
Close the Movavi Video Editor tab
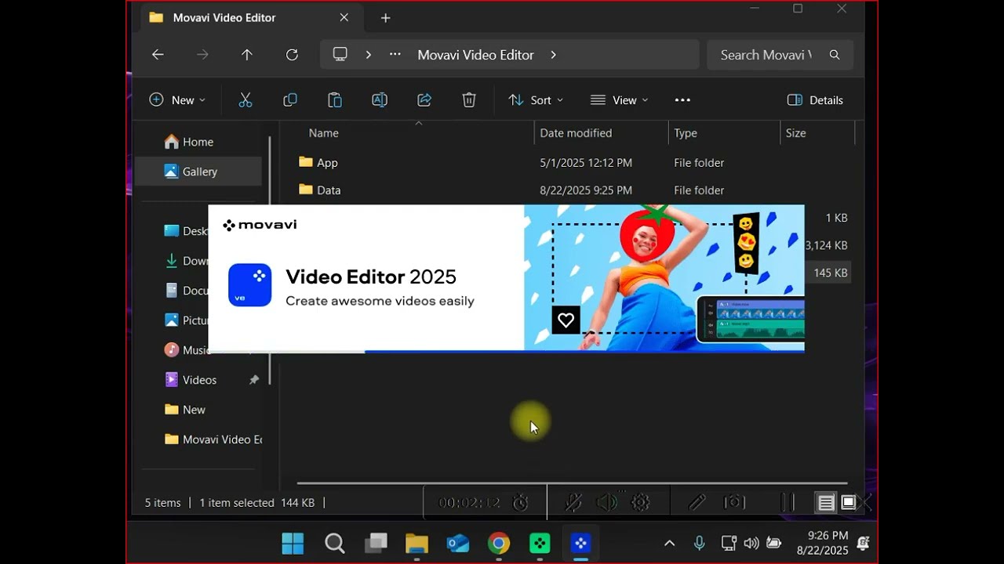tap(344, 17)
